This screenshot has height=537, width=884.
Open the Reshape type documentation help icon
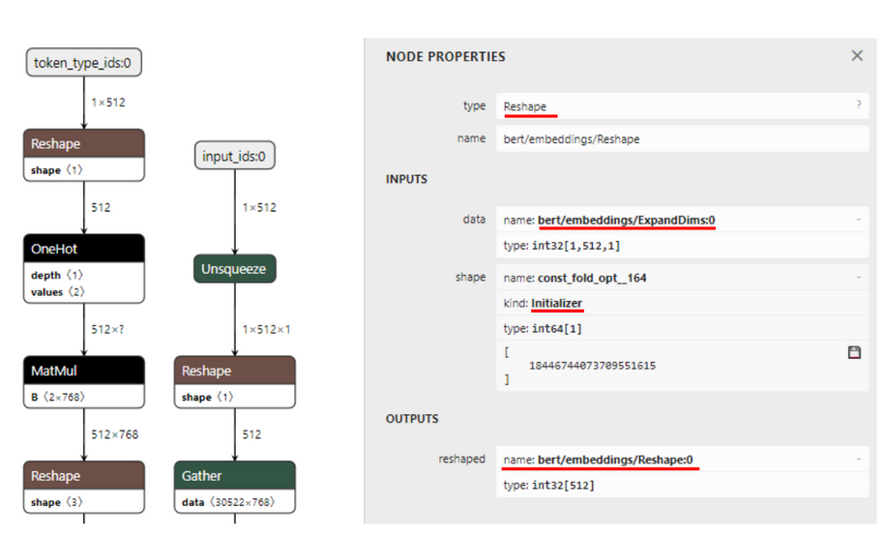[858, 105]
